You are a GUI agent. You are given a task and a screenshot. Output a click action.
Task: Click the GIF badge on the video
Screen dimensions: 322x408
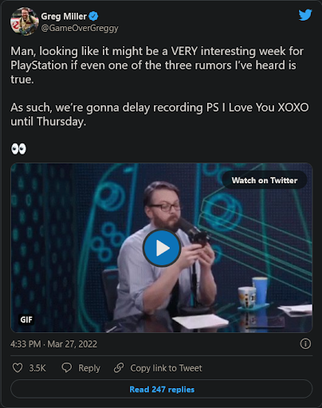26,320
